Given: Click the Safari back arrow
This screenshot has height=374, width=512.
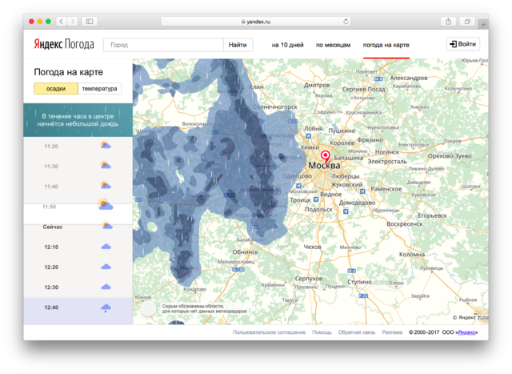Looking at the screenshot, I should coord(62,21).
